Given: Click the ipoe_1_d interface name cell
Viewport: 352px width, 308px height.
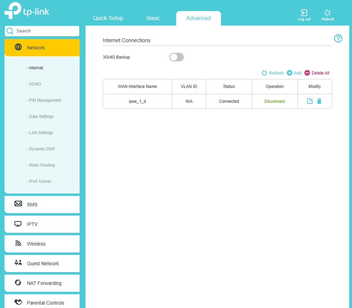Looking at the screenshot, I should point(137,101).
